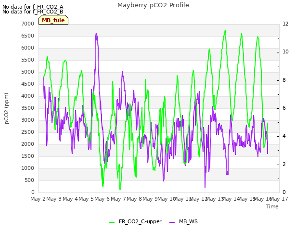Click the pCO2 (ppm) y-axis label
Image resolution: width=308 pixels, height=231 pixels.
point(6,108)
